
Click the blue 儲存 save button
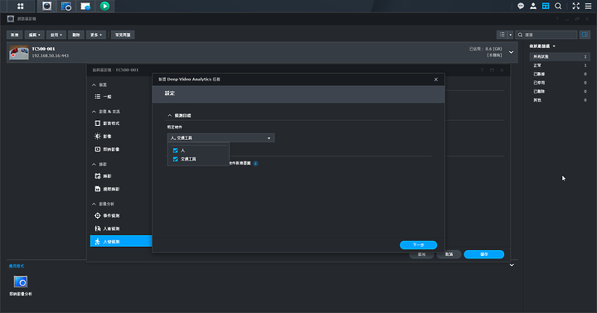[x=484, y=254]
